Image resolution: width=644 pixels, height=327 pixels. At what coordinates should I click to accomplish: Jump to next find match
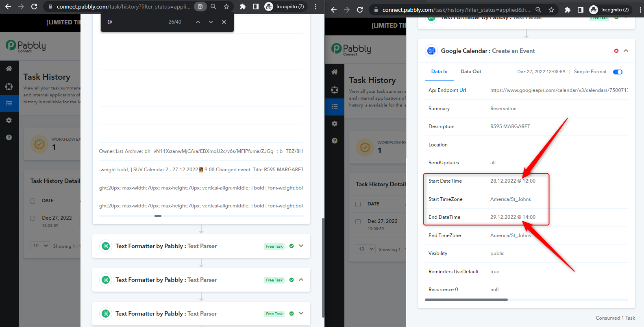coord(211,22)
